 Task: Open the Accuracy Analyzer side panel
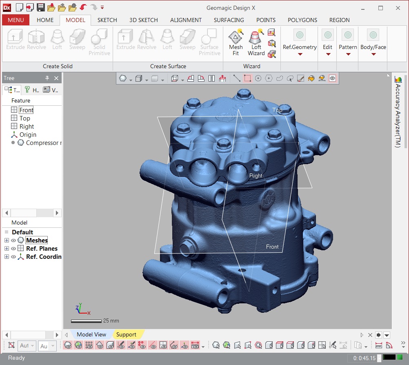(x=398, y=111)
